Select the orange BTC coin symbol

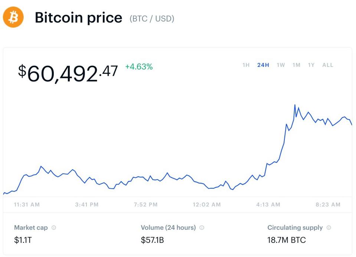[13, 17]
